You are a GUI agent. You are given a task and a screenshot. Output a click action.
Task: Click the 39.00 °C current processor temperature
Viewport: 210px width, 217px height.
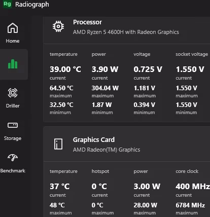(65, 69)
